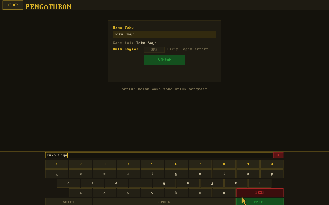This screenshot has height=205, width=329.
Task: Click the on-screen keyboard text preview field
Action: point(159,155)
